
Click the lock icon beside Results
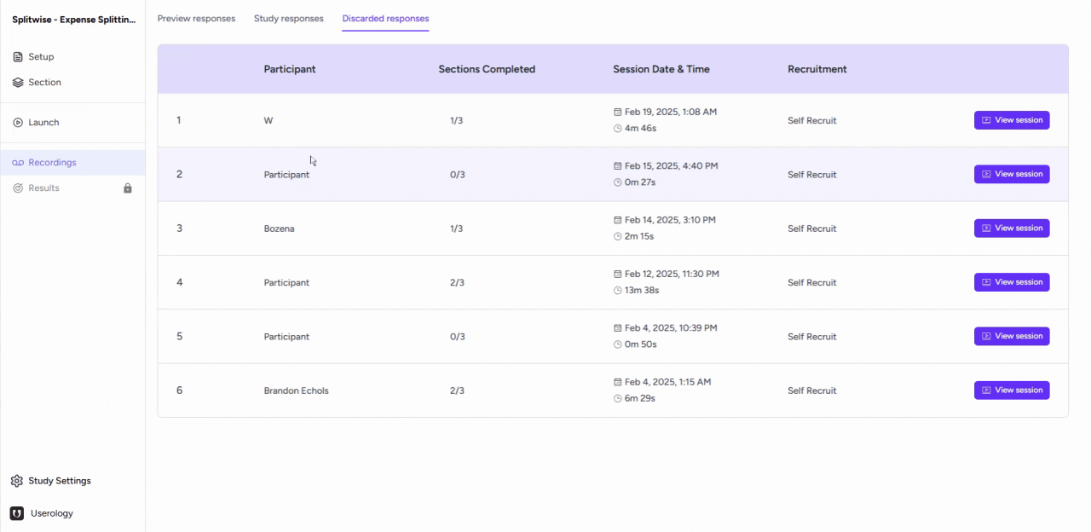(x=128, y=188)
